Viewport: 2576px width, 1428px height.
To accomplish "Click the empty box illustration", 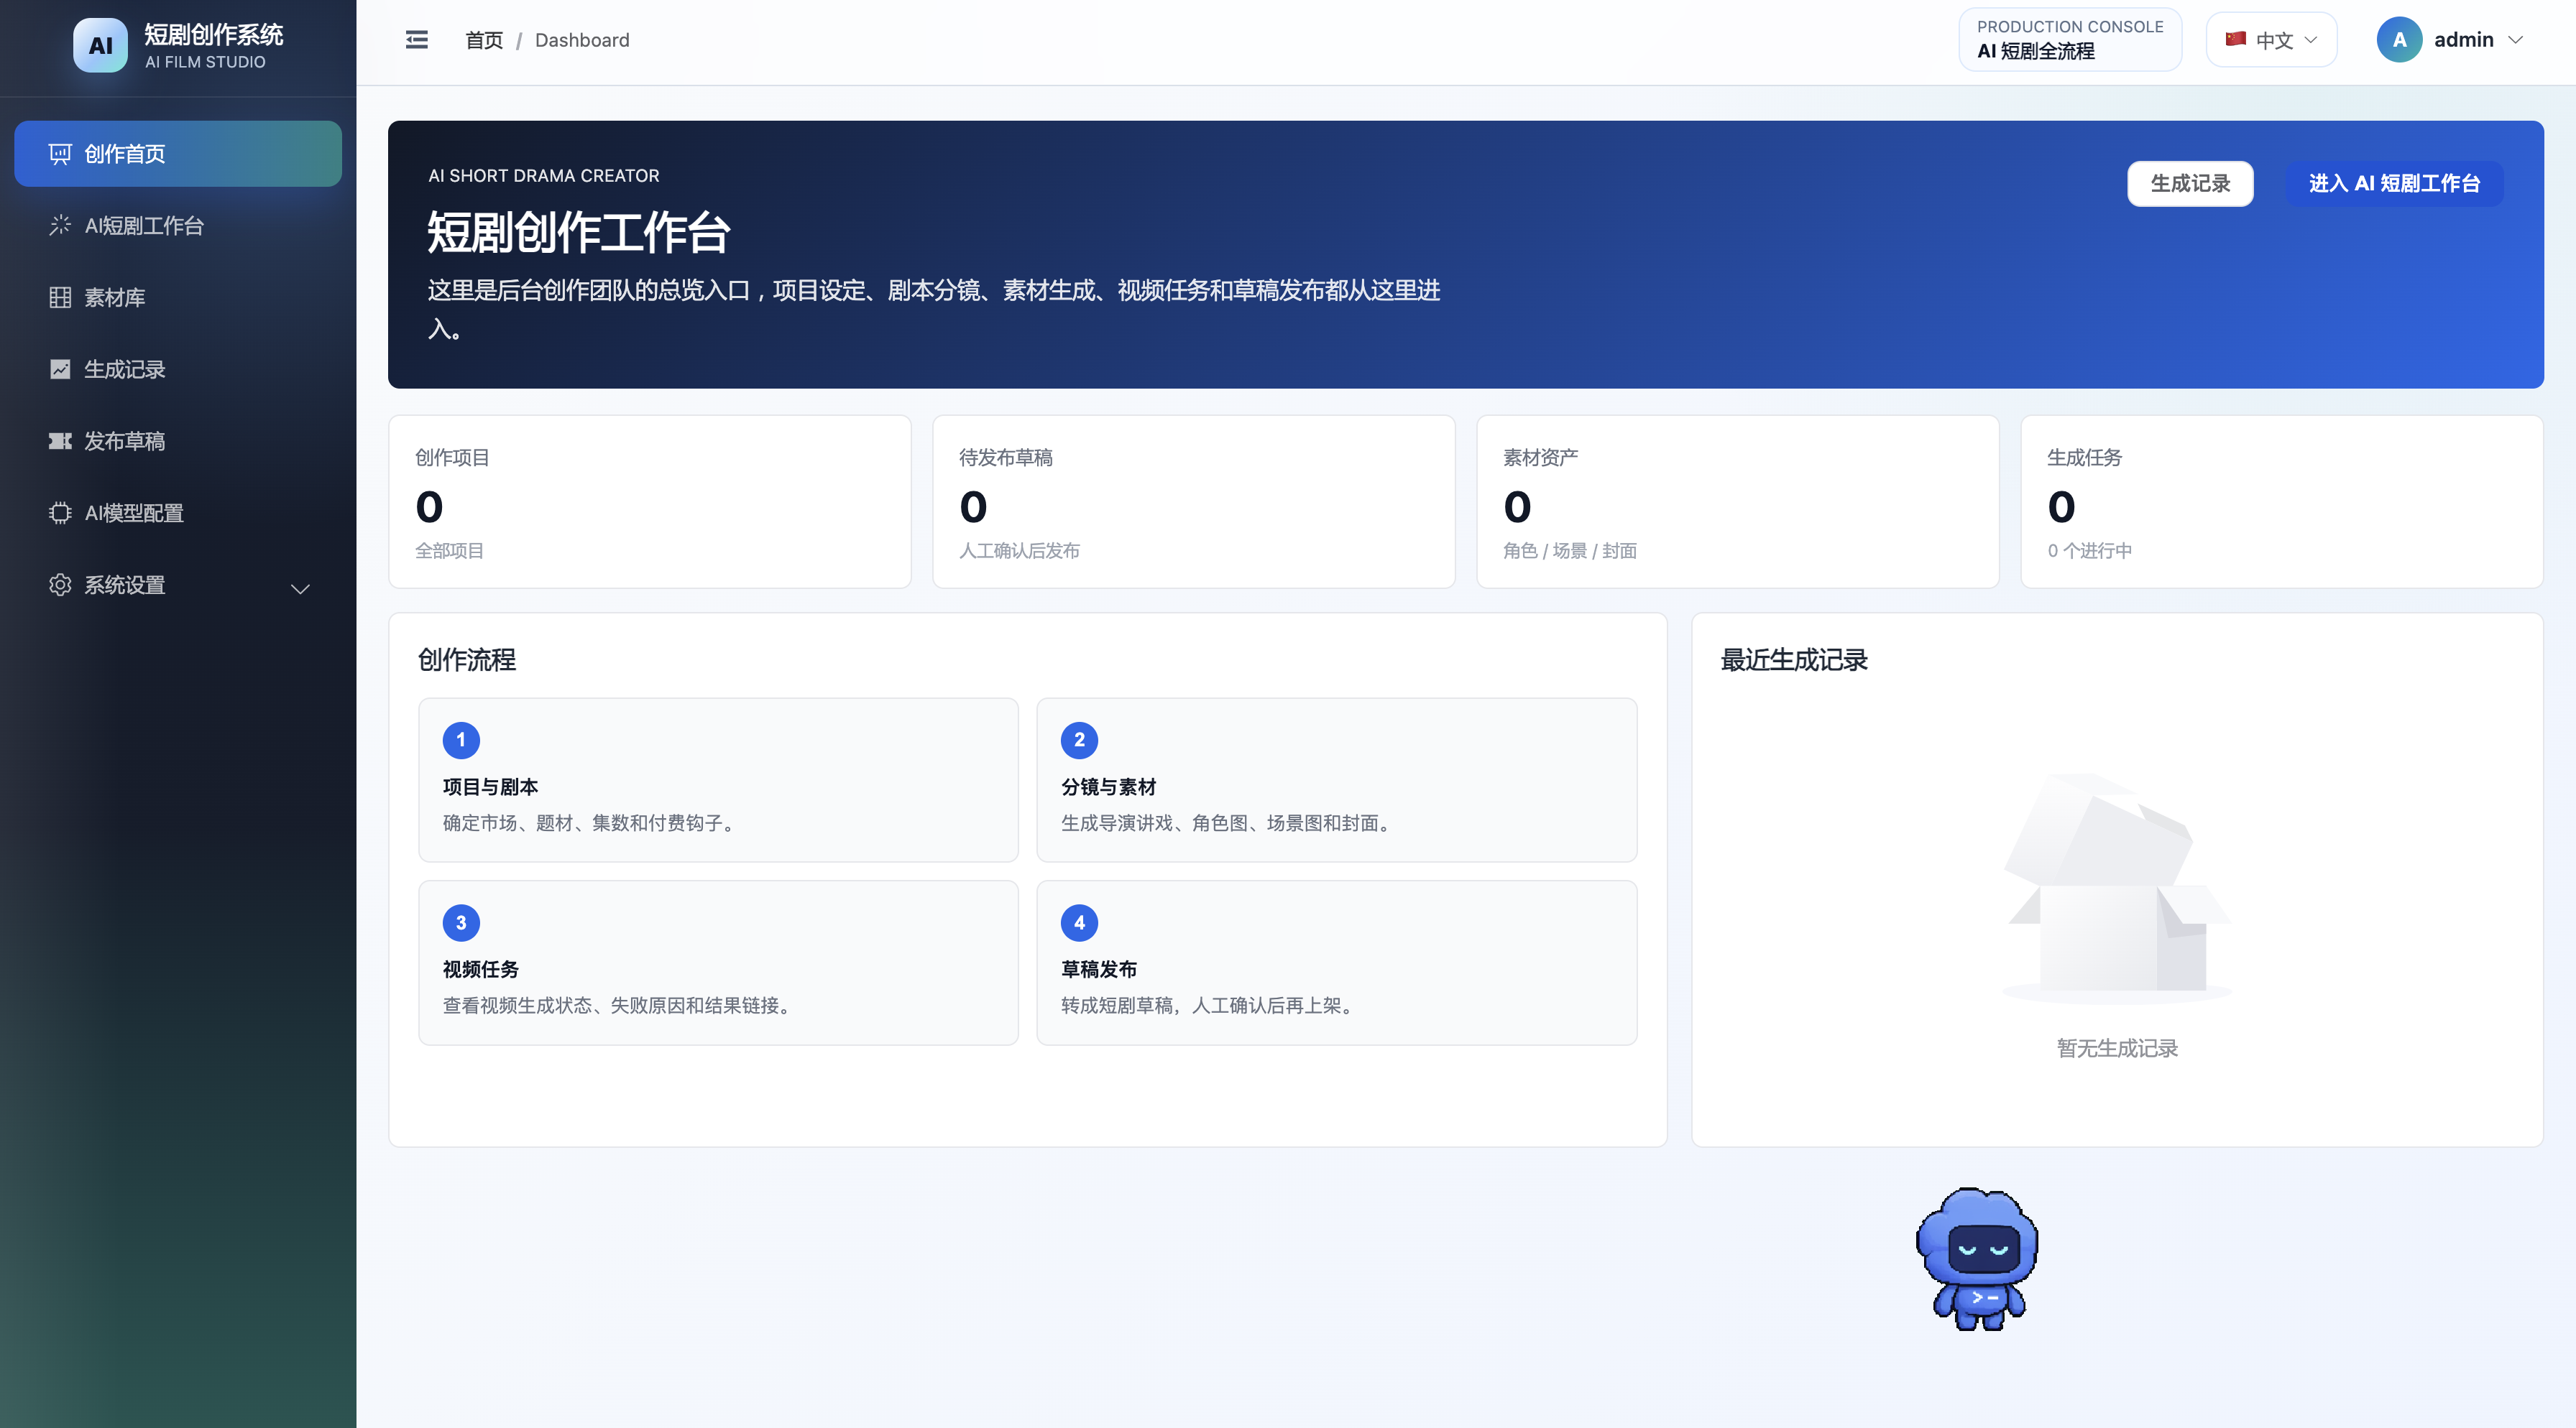I will coord(2117,889).
